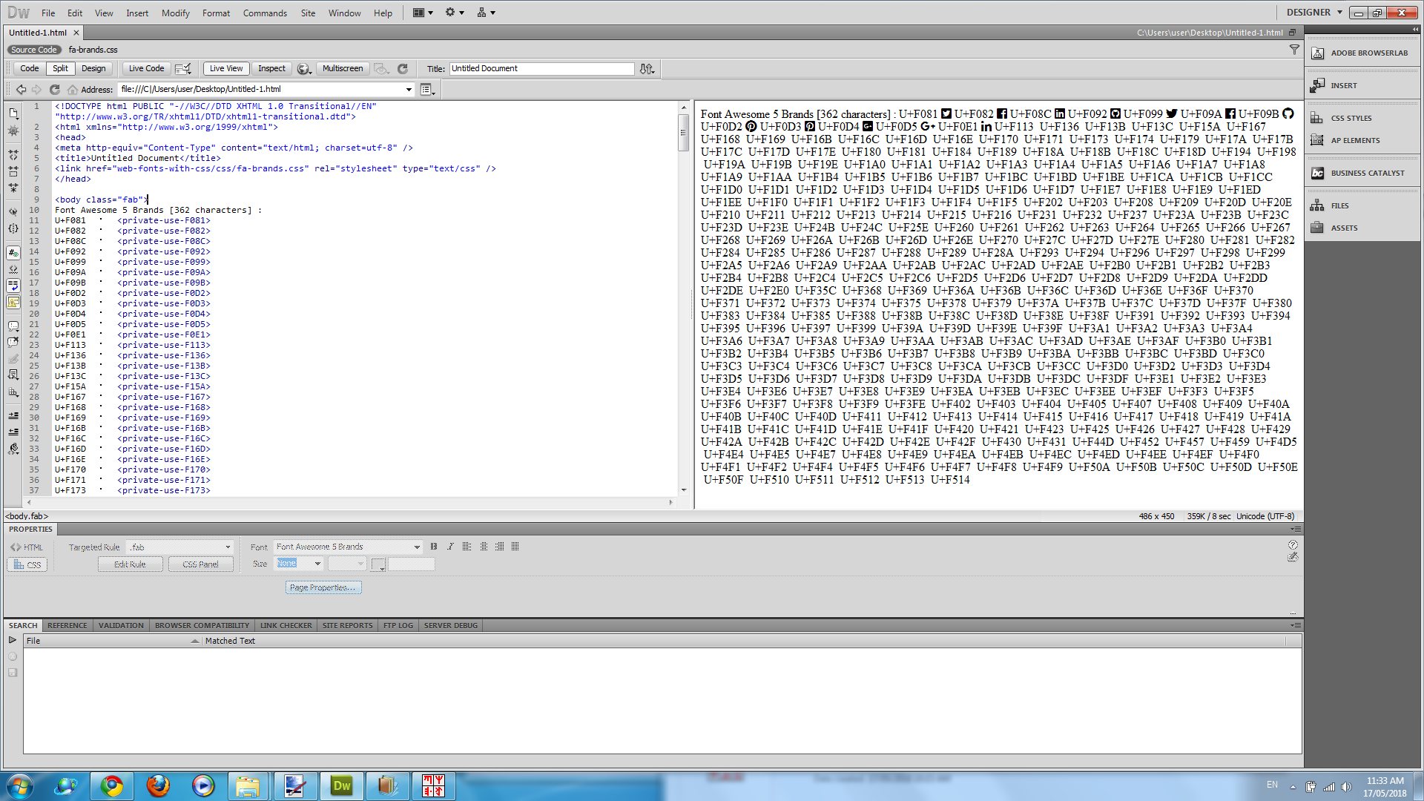1424x801 pixels.
Task: Click the text color swatch in Properties
Action: click(378, 564)
